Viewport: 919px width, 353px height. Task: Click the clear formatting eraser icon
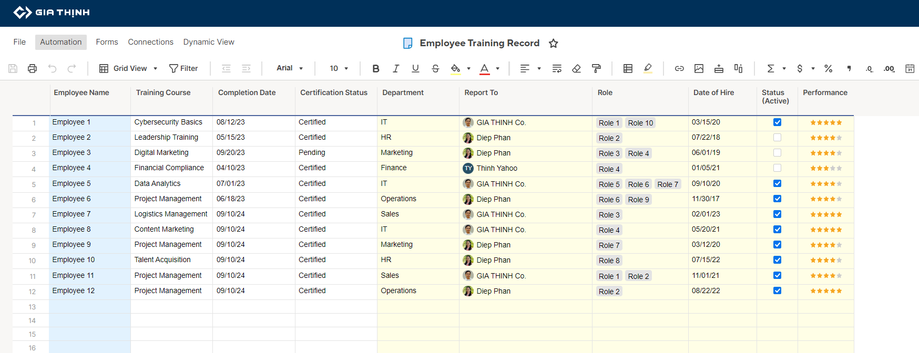tap(576, 68)
